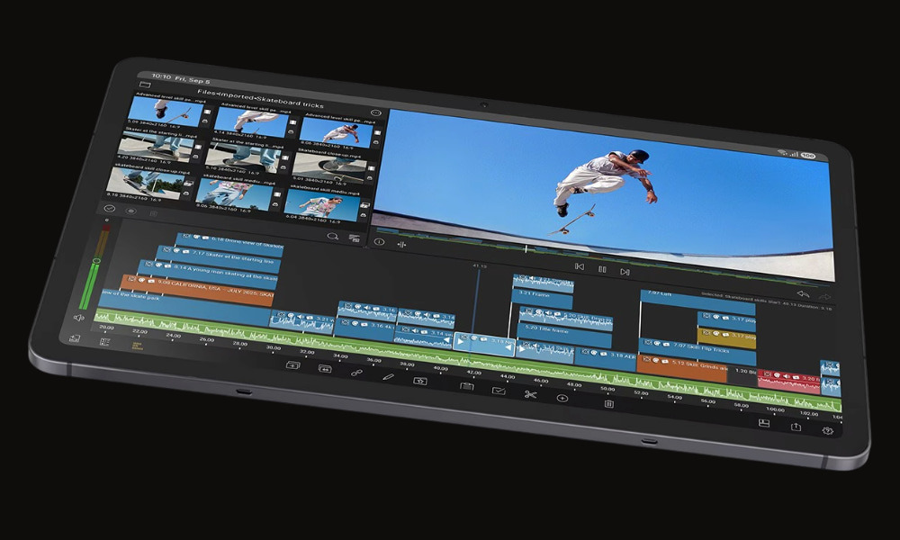The image size is (900, 540).
Task: Open the ellipsis more options in library
Action: pos(375,113)
